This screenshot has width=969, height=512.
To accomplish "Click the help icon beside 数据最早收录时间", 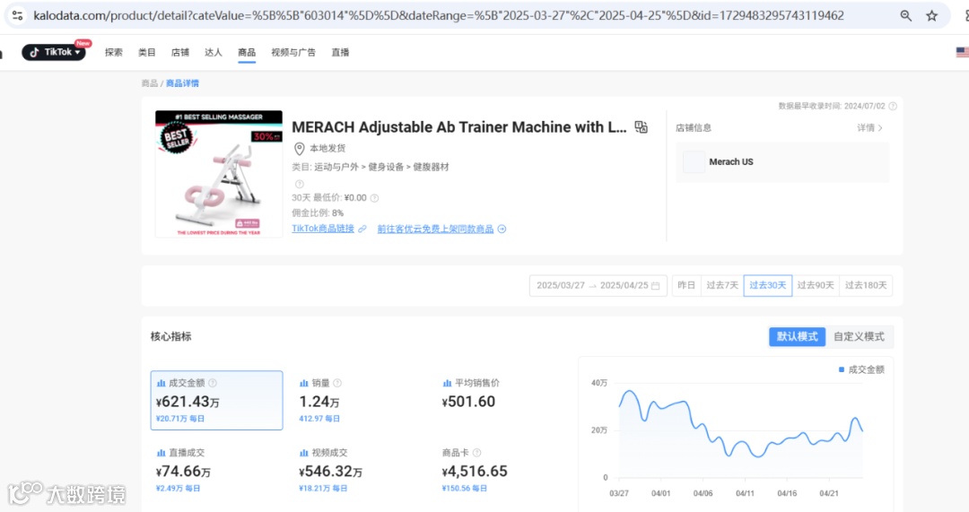I will 893,106.
